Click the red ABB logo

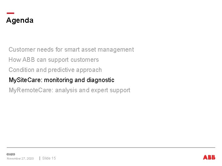tap(209, 157)
